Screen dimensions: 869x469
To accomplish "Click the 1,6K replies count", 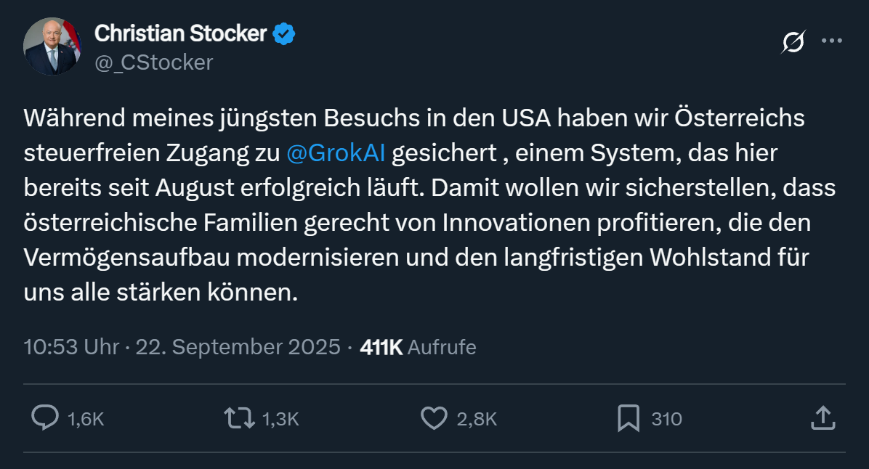I will [86, 419].
